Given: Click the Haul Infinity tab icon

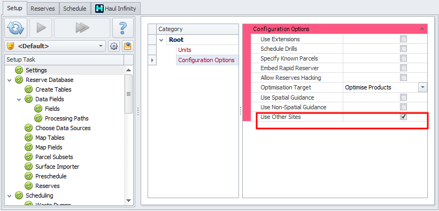Looking at the screenshot, I should pyautogui.click(x=99, y=9).
